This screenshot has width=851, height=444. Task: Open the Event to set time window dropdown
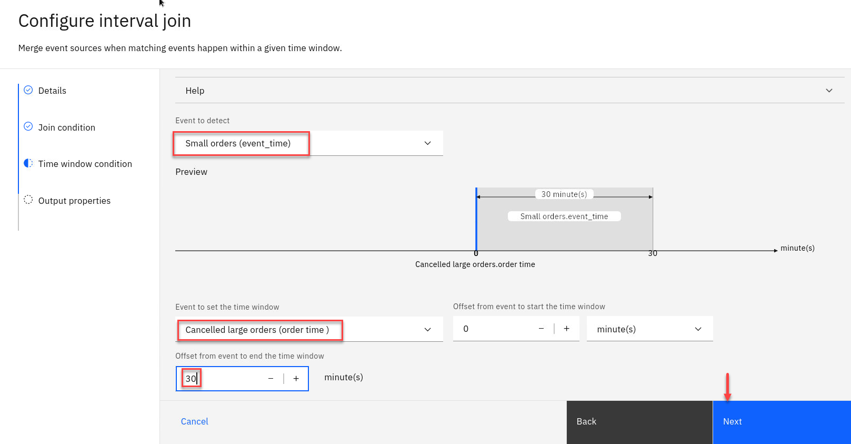(x=427, y=330)
